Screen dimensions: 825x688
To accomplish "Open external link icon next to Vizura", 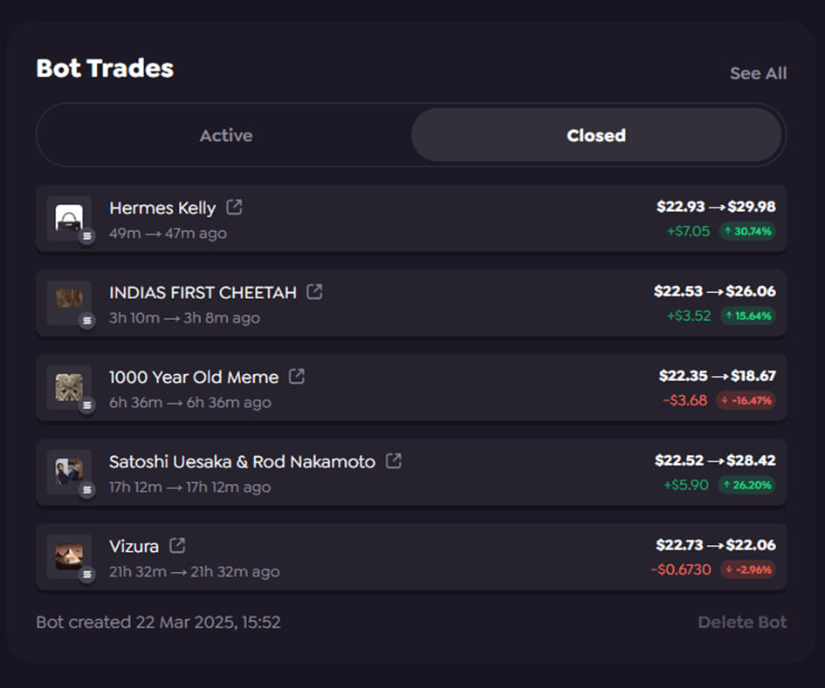I will [177, 546].
